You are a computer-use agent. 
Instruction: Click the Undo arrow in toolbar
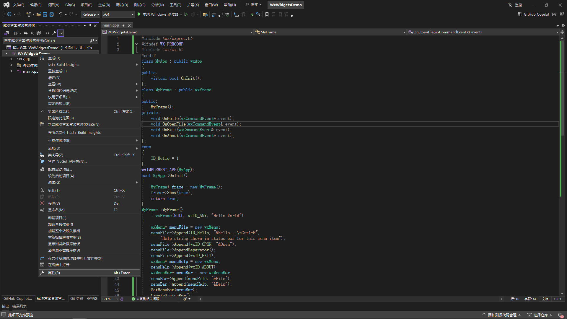point(60,14)
